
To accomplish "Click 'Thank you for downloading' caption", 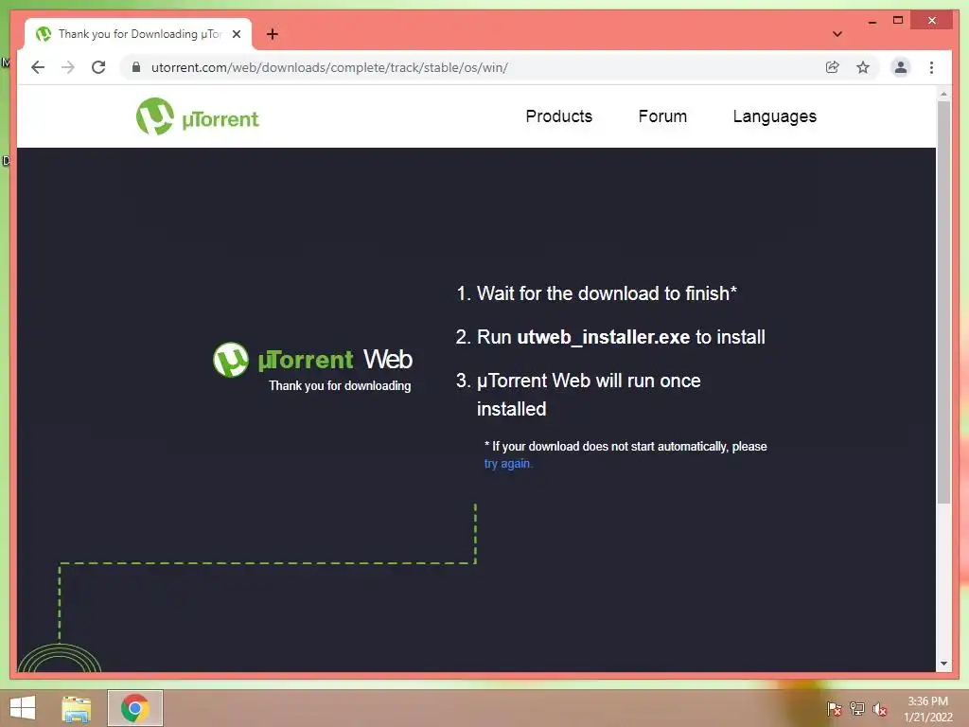I will click(340, 386).
